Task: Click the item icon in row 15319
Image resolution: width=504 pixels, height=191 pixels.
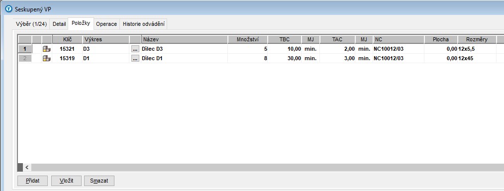Action: [x=47, y=59]
